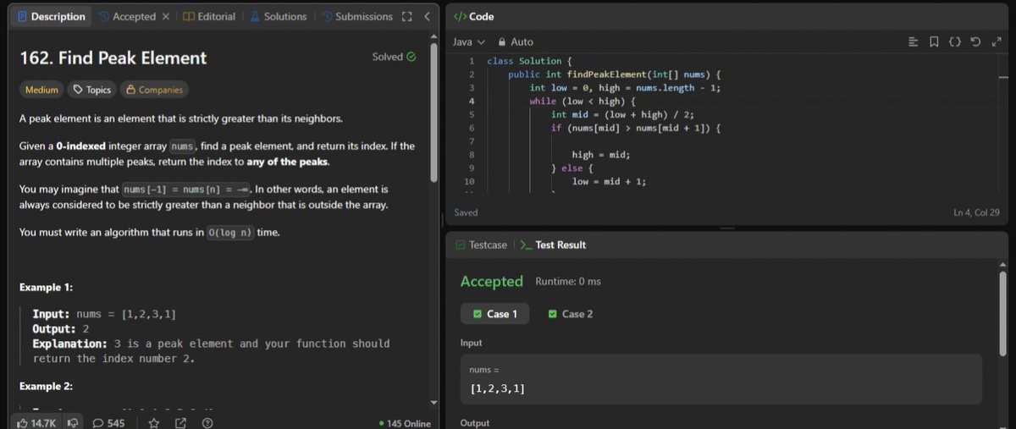1016x429 pixels.
Task: Click the format code icon in editor toolbar
Action: pyautogui.click(x=913, y=41)
